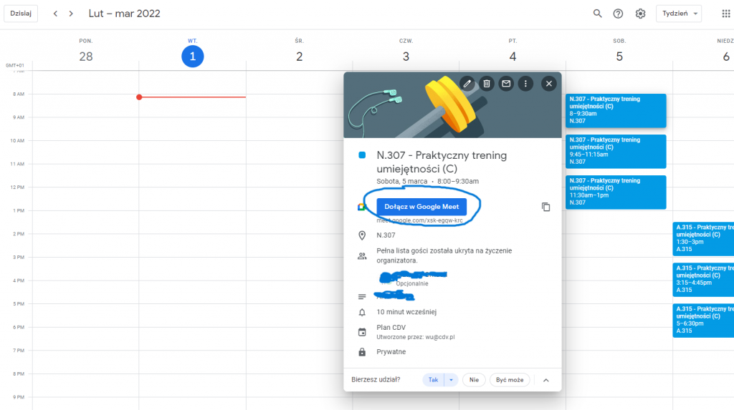Image resolution: width=734 pixels, height=410 pixels.
Task: Edit event with the pencil icon
Action: point(467,84)
